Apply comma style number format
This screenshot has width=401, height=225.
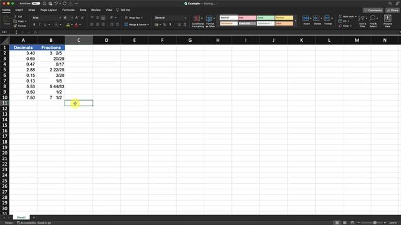(x=170, y=24)
